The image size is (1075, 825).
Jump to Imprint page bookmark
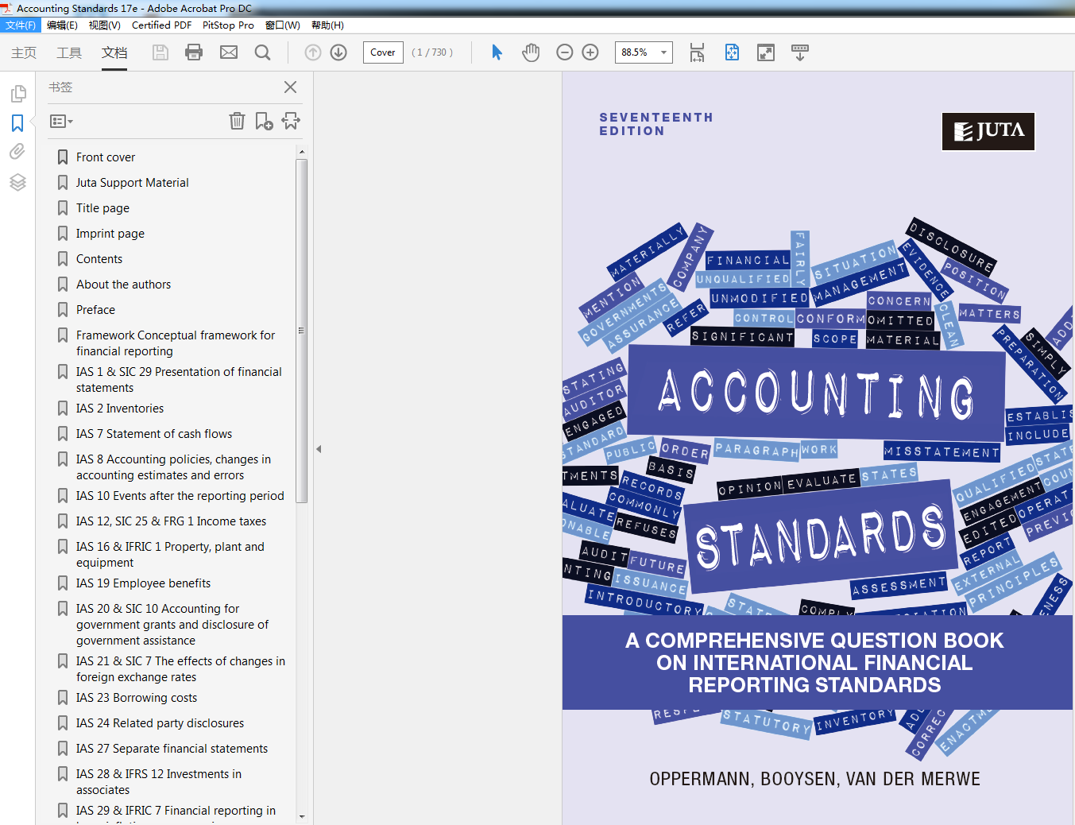[x=110, y=234]
